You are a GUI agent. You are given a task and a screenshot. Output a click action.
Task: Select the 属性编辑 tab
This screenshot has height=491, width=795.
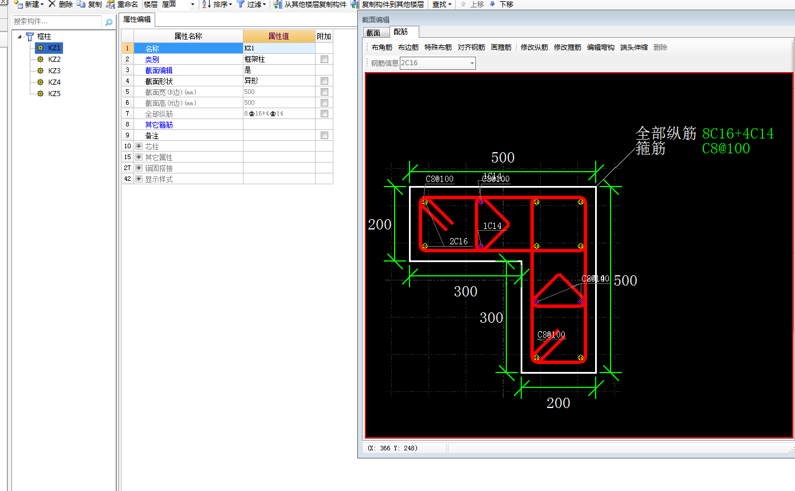tap(137, 19)
